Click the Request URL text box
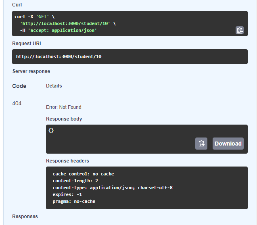Viewport: 257px width, 225px height. [x=130, y=56]
